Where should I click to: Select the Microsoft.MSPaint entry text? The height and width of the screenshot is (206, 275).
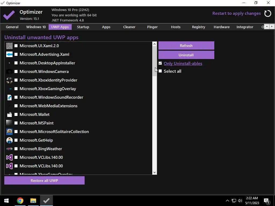[37, 123]
